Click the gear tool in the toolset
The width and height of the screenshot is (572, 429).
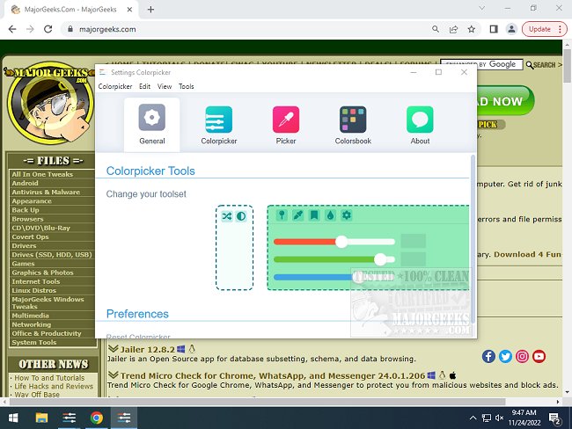click(x=346, y=215)
